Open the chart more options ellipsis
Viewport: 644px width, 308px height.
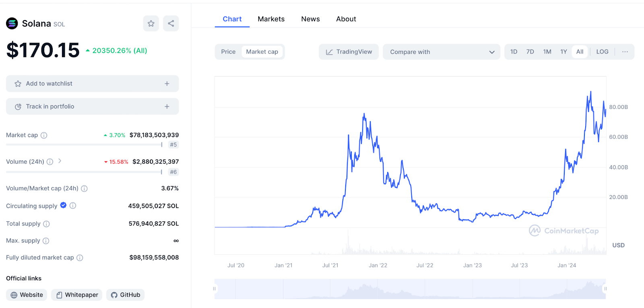point(625,52)
